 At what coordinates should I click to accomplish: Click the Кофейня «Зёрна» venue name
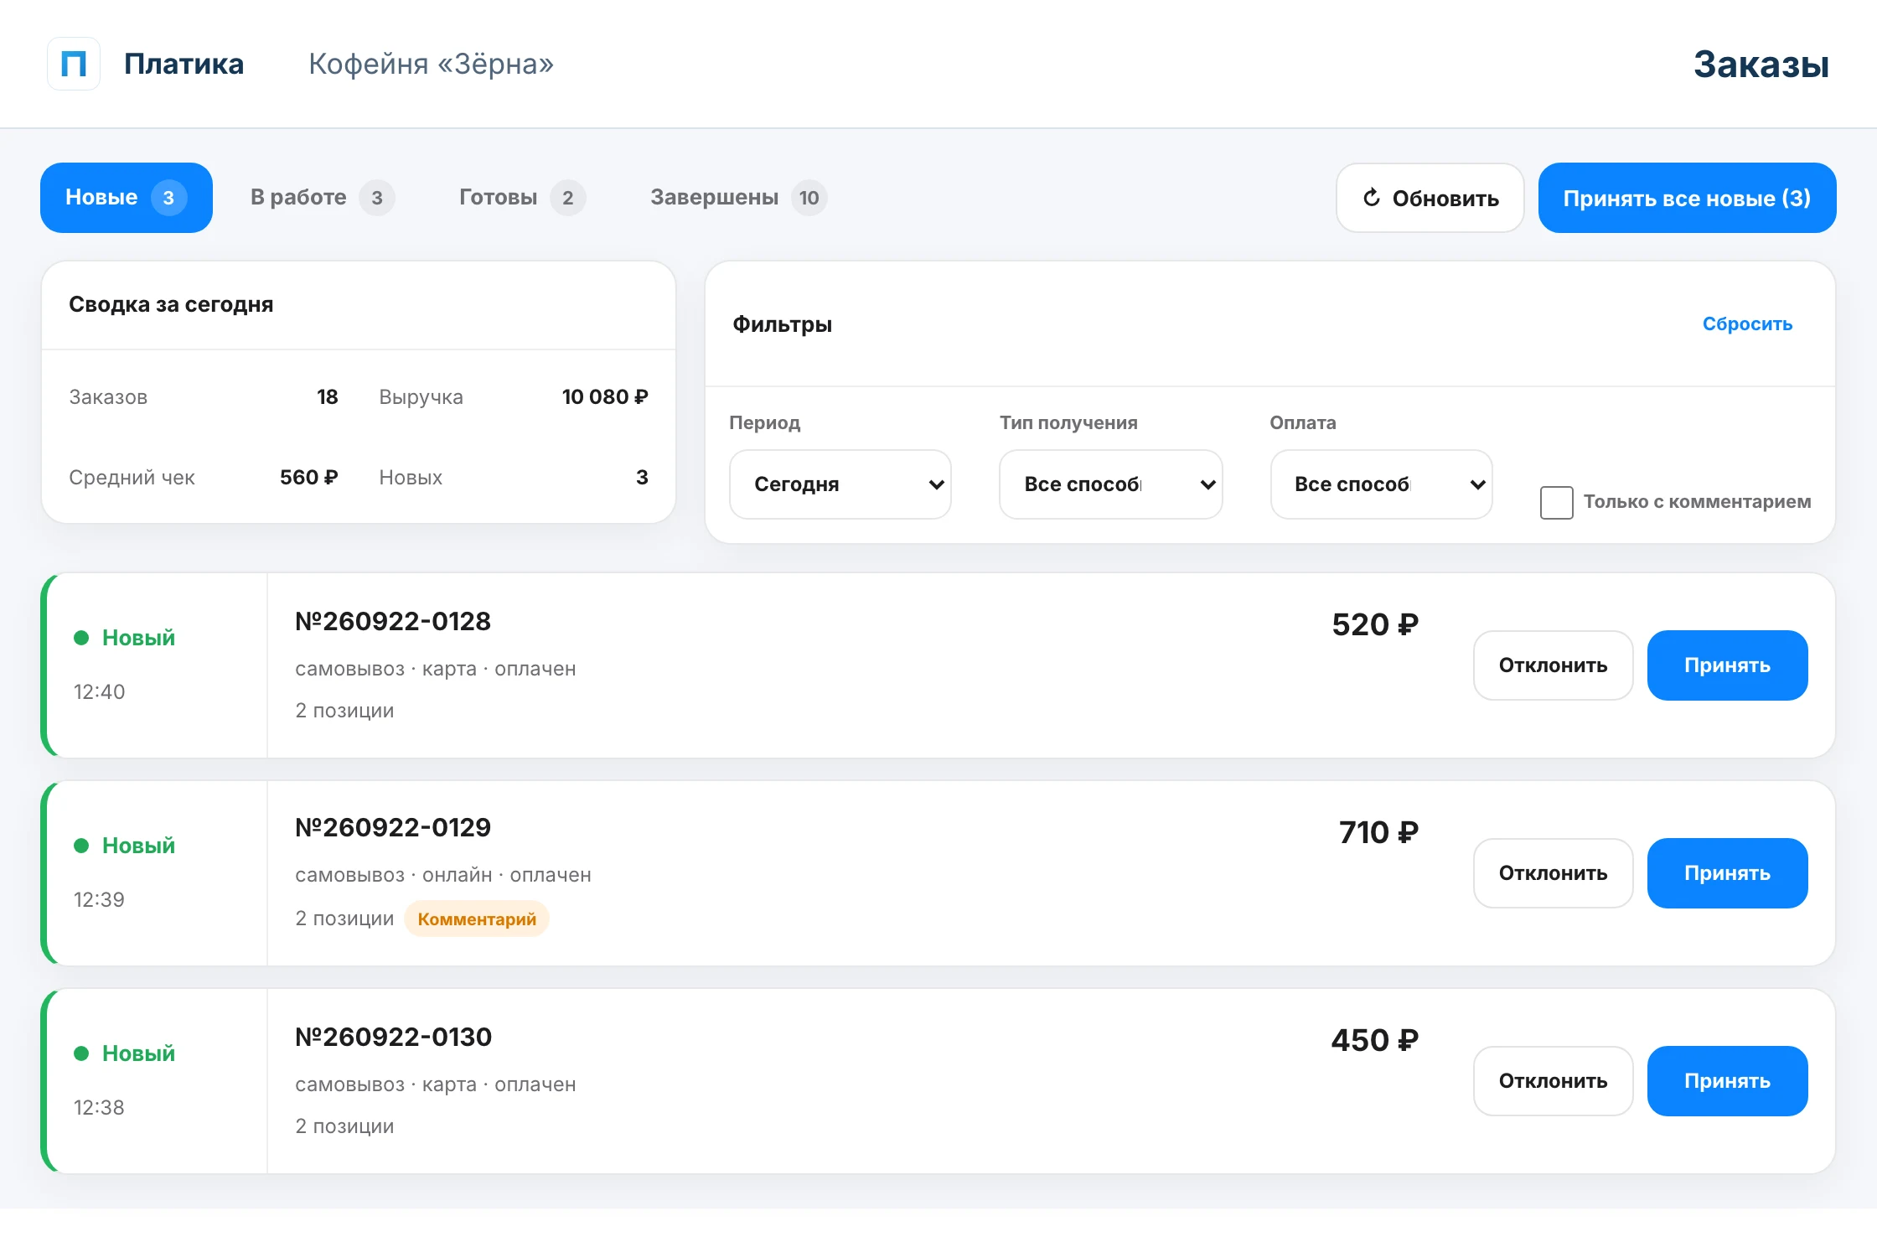431,64
